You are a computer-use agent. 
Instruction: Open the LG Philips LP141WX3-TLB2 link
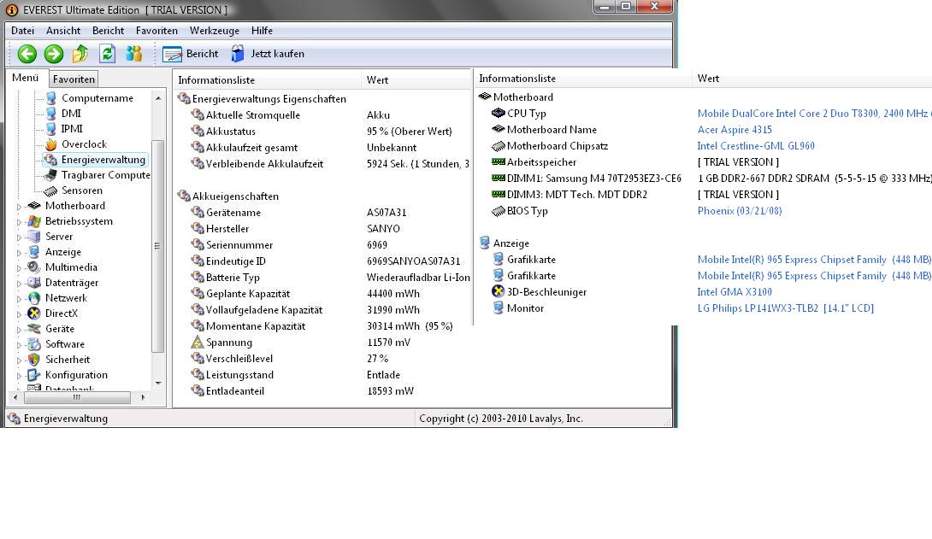(x=786, y=308)
